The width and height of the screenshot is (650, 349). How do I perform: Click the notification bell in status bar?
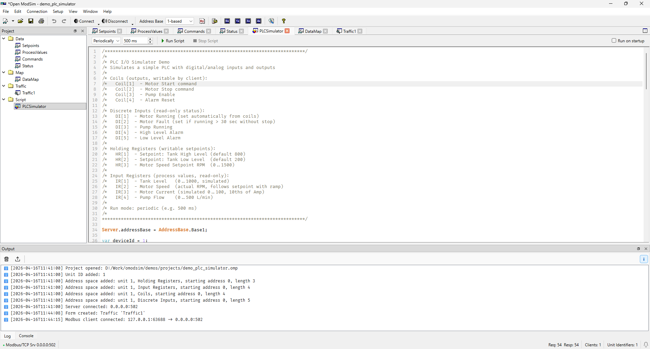pos(646,345)
